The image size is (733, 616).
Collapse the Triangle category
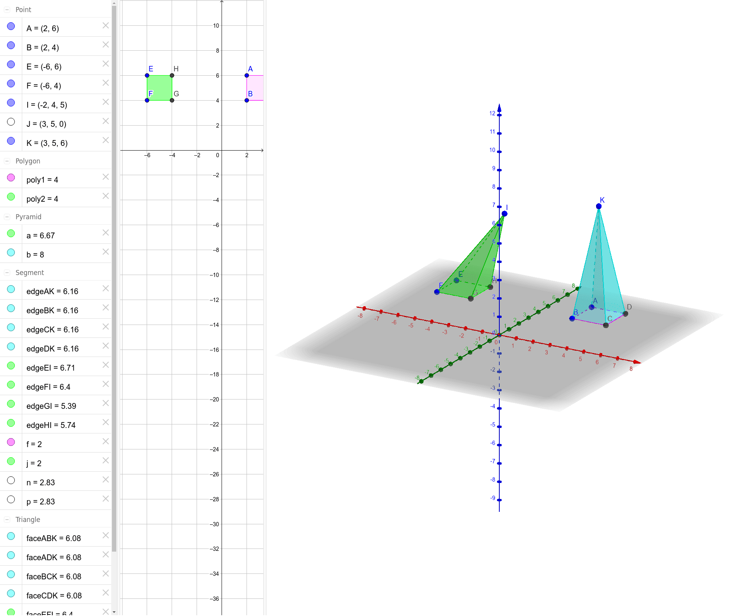pyautogui.click(x=7, y=520)
